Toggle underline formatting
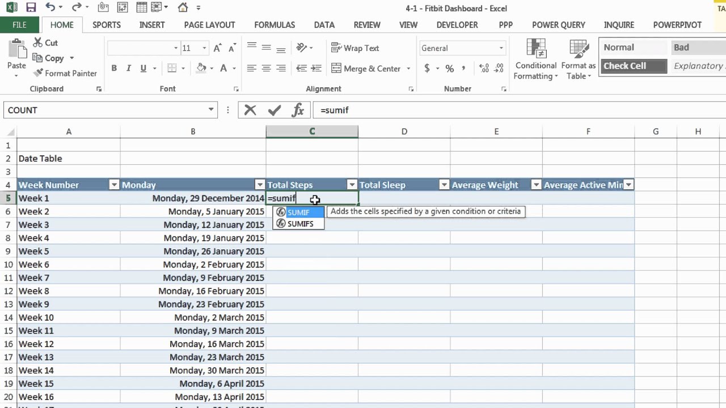The image size is (726, 408). 143,69
